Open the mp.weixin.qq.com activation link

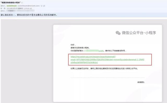[107, 60]
